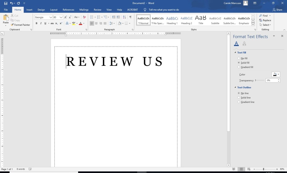Show paragraph marks with pilcrow icon

coord(130,17)
